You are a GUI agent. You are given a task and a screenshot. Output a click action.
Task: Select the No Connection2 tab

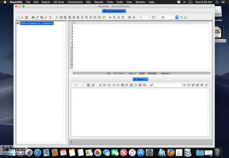pos(114,11)
